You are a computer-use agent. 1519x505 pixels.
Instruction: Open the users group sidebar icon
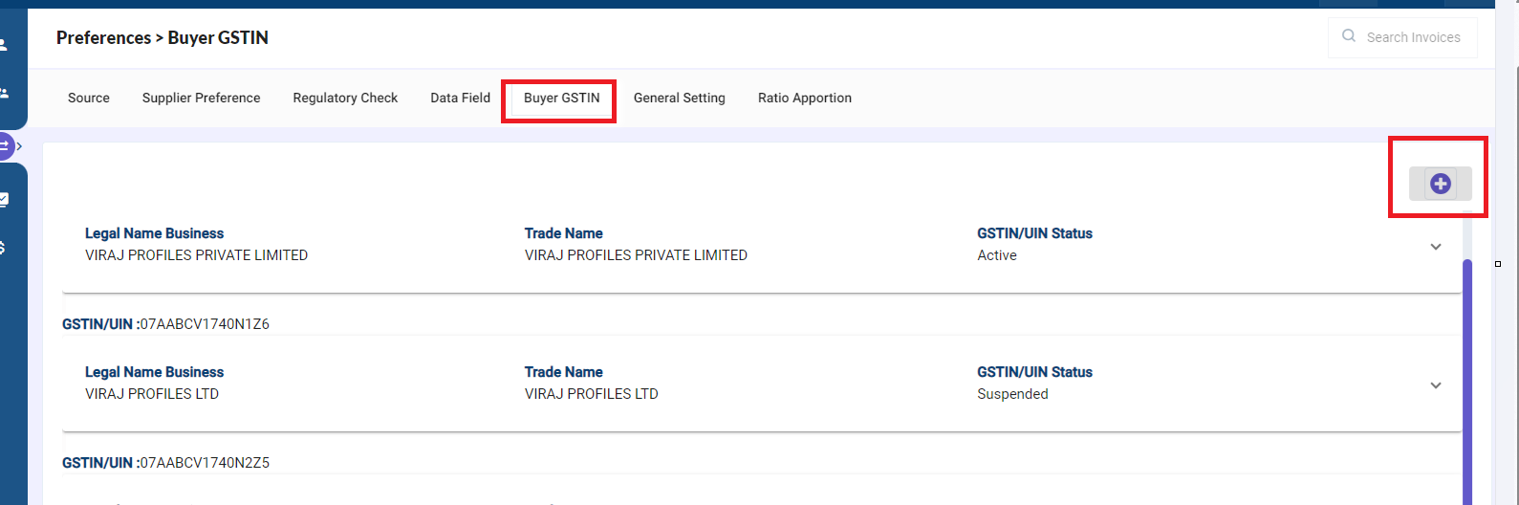point(4,93)
